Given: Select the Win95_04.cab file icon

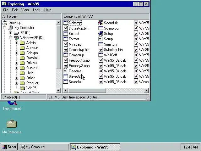Looking at the screenshot, I should click(x=101, y=71).
